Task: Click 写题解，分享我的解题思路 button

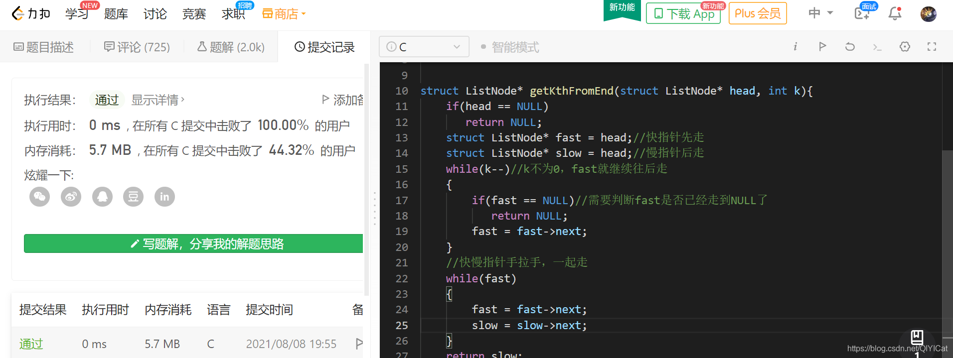Action: (x=193, y=243)
